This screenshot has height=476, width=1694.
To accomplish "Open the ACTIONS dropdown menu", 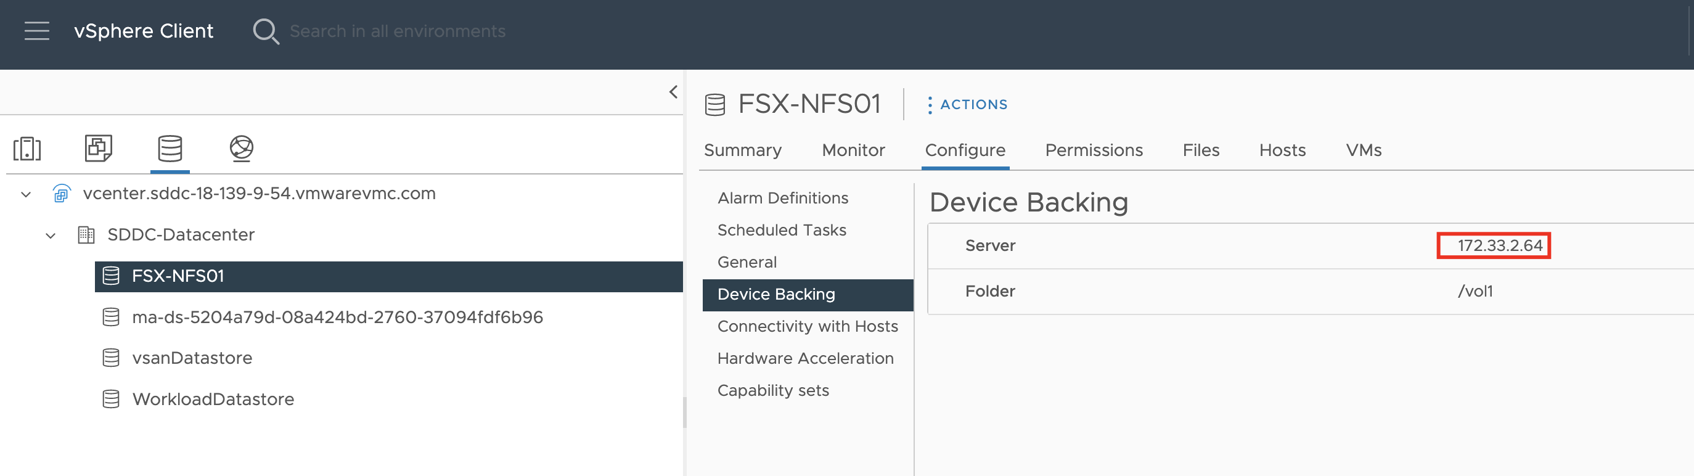I will pos(967,105).
